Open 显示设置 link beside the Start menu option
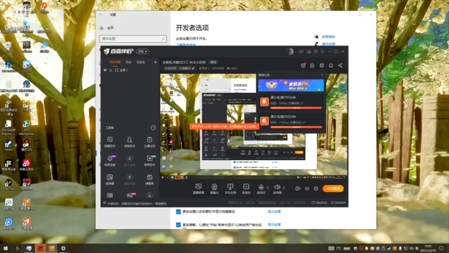This screenshot has height=253, width=449. [274, 224]
